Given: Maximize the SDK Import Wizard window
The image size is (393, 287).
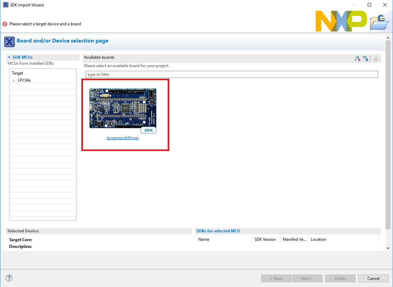Looking at the screenshot, I should [369, 5].
